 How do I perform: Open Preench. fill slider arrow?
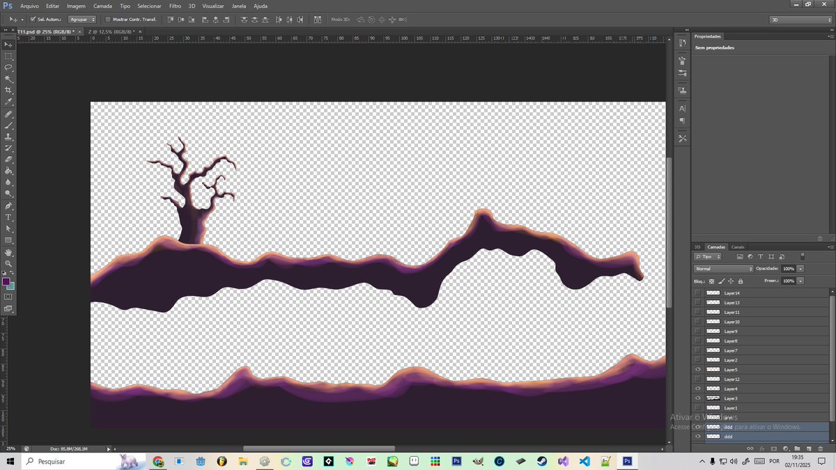(x=800, y=281)
